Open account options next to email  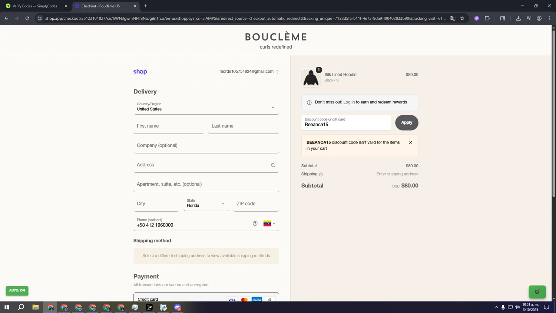tap(277, 72)
